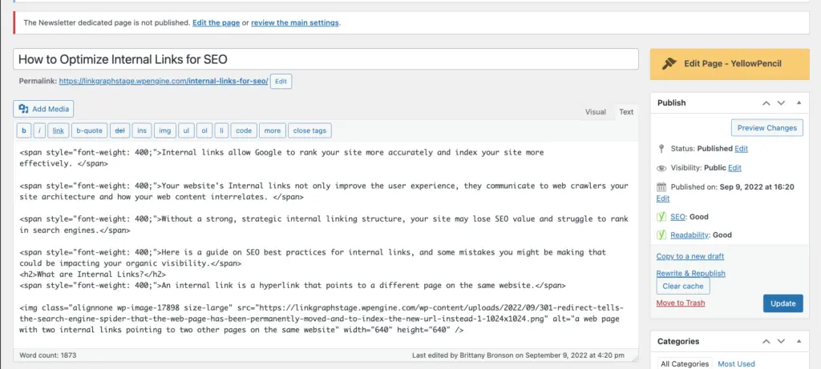Move Publish panel down
This screenshot has width=821, height=369.
point(781,103)
